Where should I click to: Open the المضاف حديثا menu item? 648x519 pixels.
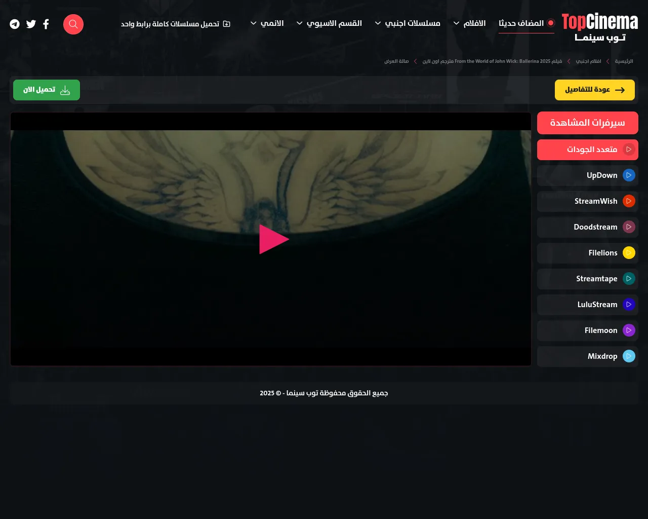526,23
